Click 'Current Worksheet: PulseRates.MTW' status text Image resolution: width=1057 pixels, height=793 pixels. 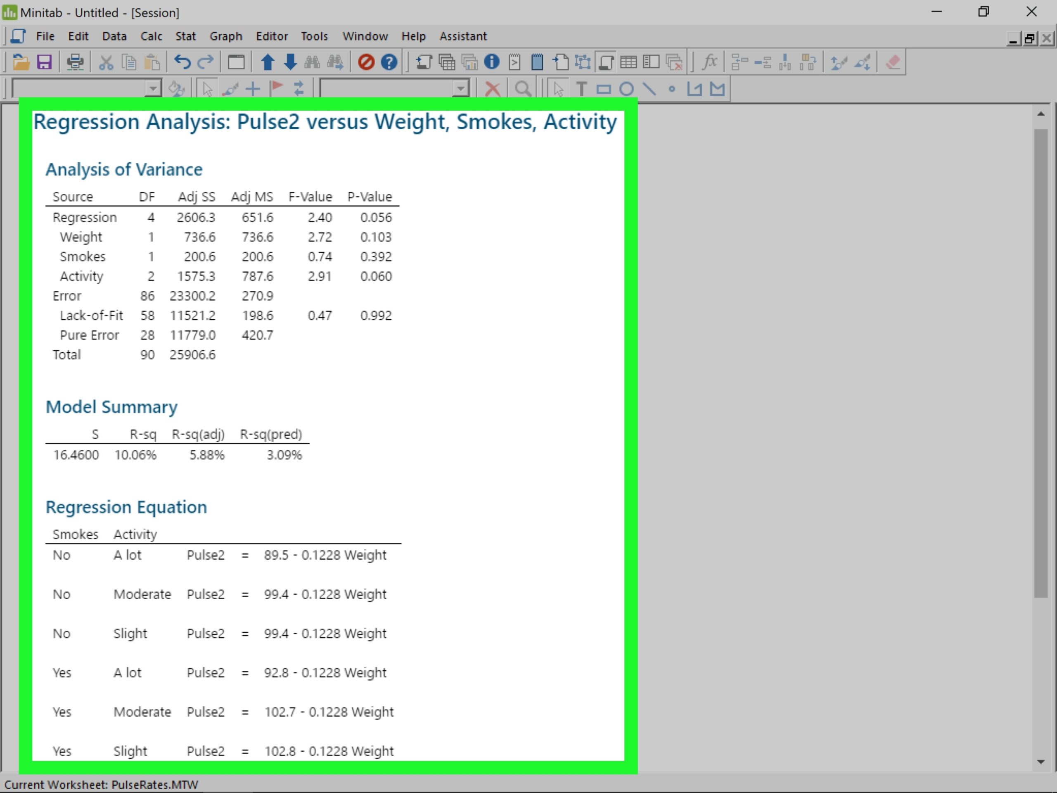coord(101,784)
